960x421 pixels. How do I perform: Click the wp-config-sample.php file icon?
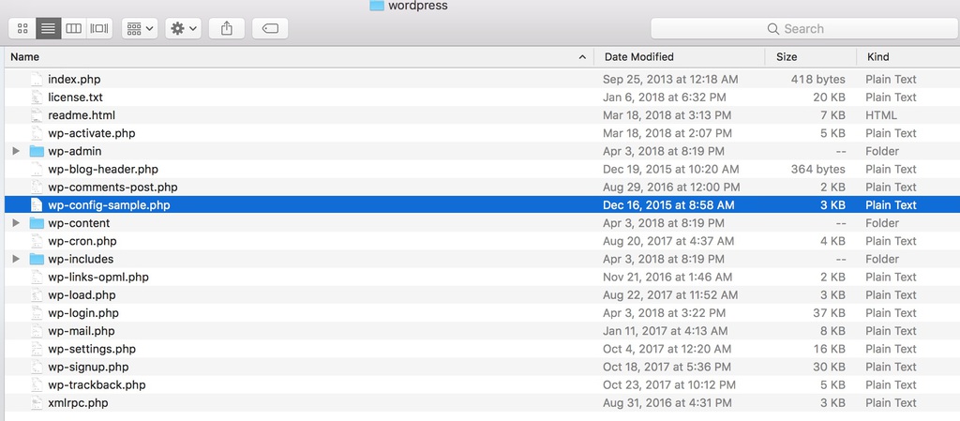tap(37, 205)
